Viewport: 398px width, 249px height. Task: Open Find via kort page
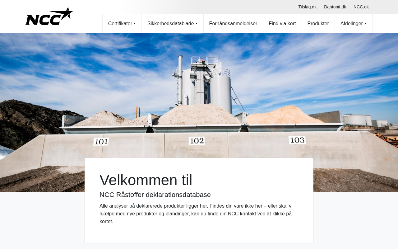282,24
